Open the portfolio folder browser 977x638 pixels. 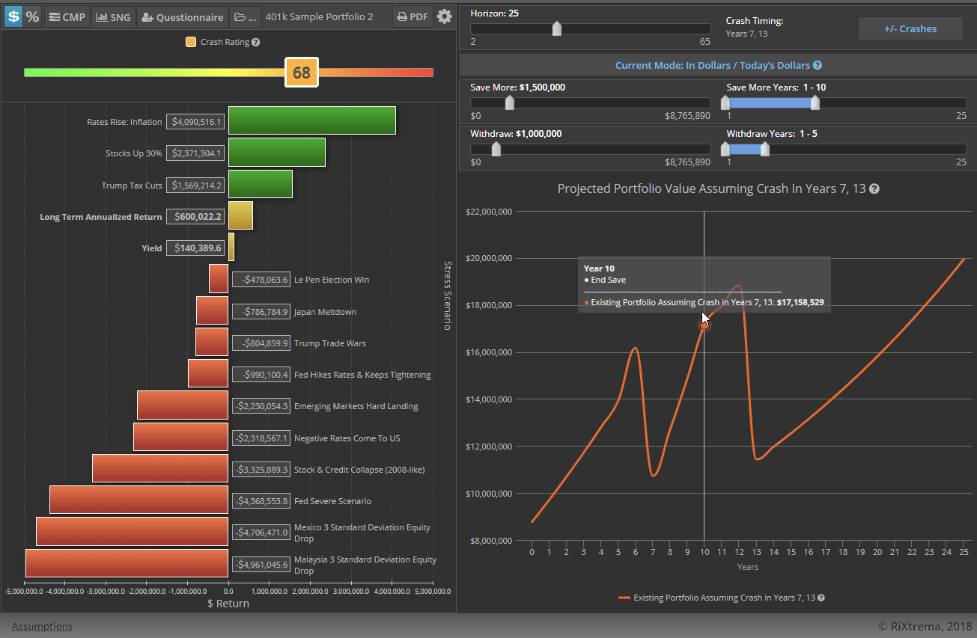pos(244,16)
